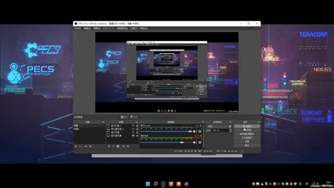Click the 300 ms duration field
This screenshot has height=188, width=334.
(220, 130)
